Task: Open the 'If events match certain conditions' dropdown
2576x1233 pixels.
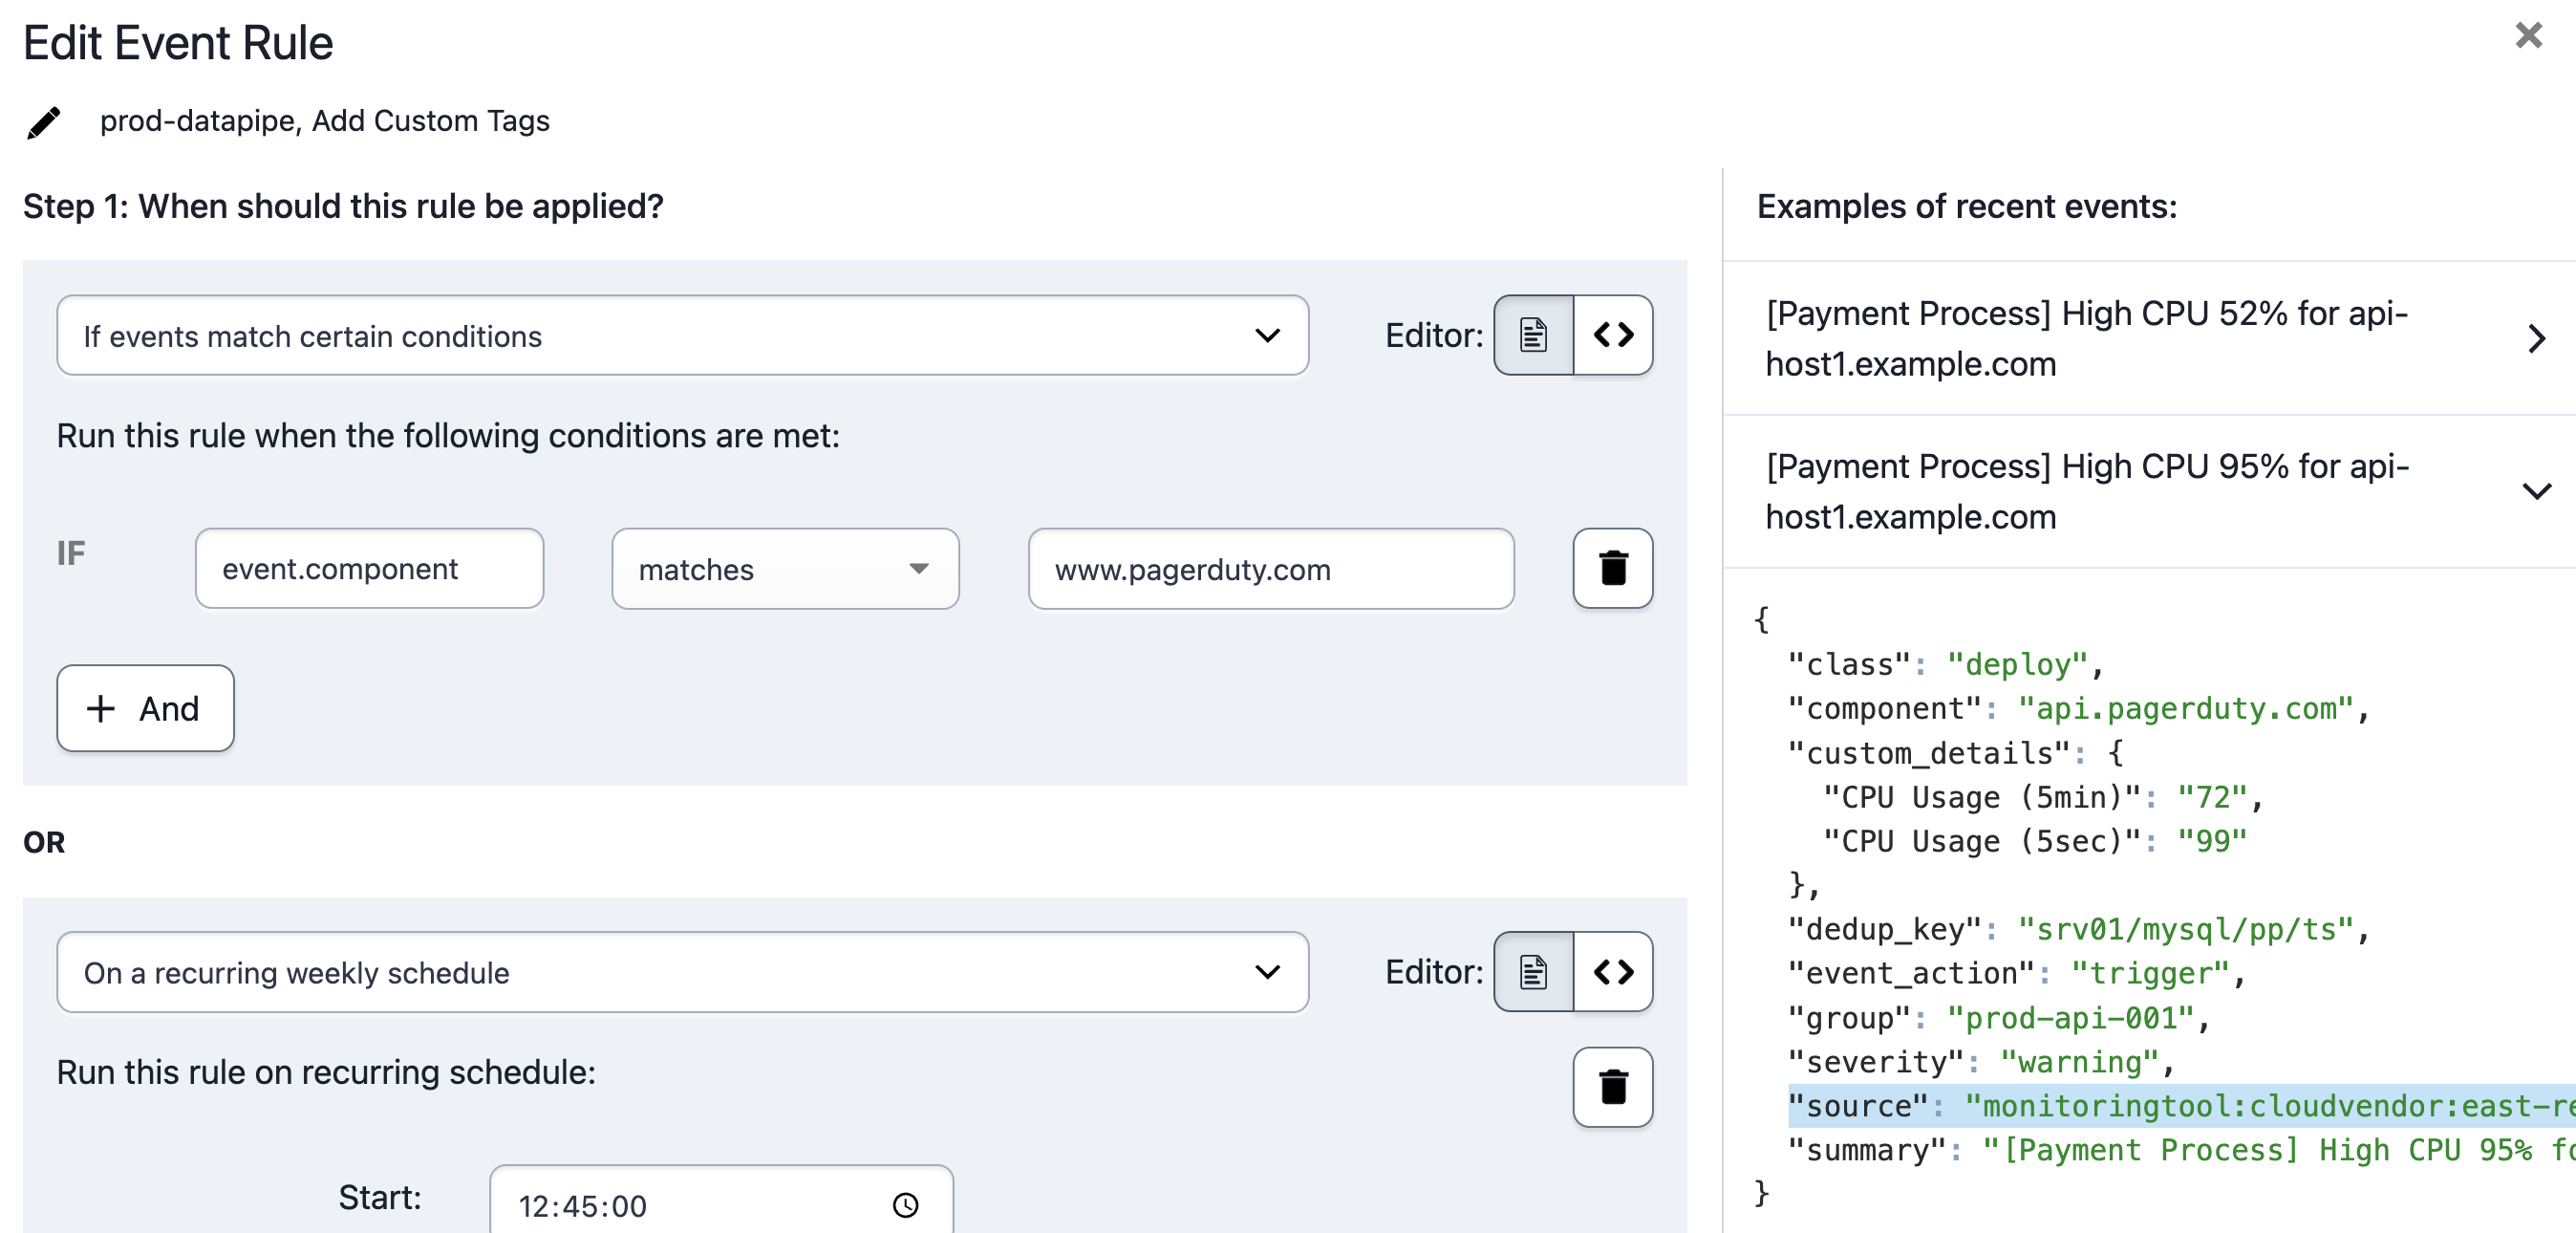Action: tap(683, 336)
